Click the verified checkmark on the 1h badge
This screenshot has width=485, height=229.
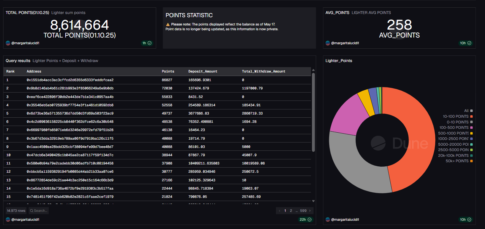[149, 43]
